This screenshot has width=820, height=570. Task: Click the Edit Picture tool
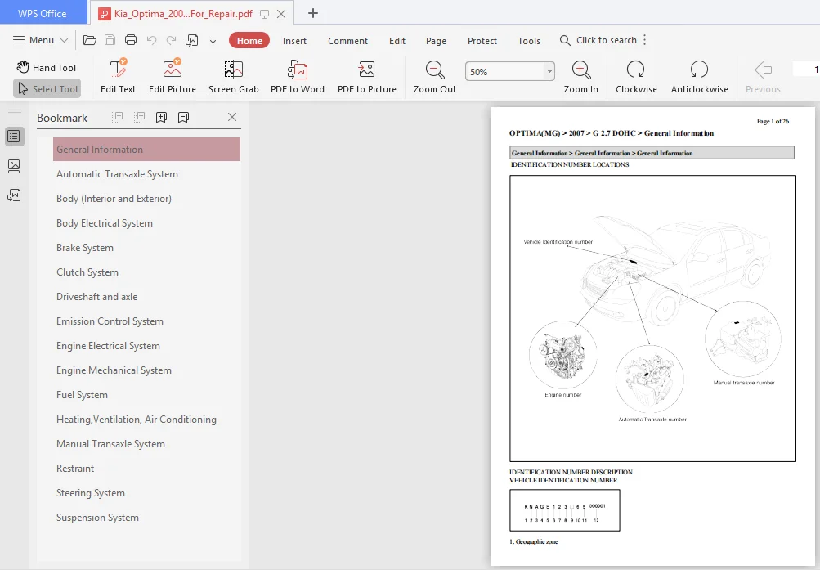(172, 76)
